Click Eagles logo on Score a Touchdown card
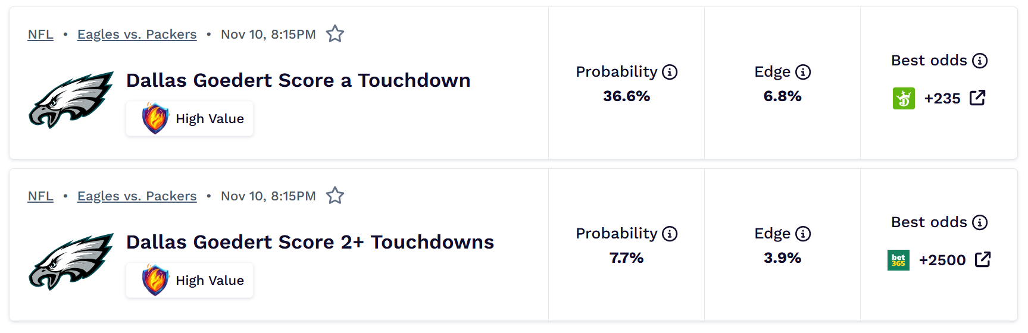Image resolution: width=1028 pixels, height=333 pixels. click(x=71, y=99)
